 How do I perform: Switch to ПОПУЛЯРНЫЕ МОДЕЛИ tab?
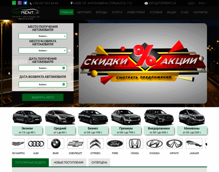point(30,163)
